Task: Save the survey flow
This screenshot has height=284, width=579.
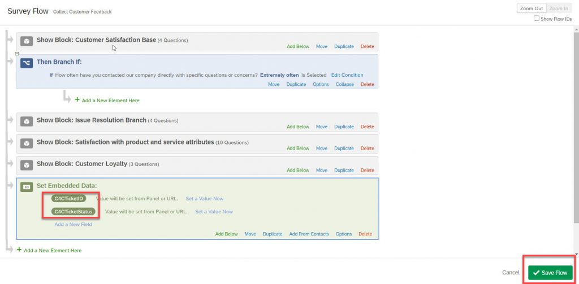Action: click(550, 273)
